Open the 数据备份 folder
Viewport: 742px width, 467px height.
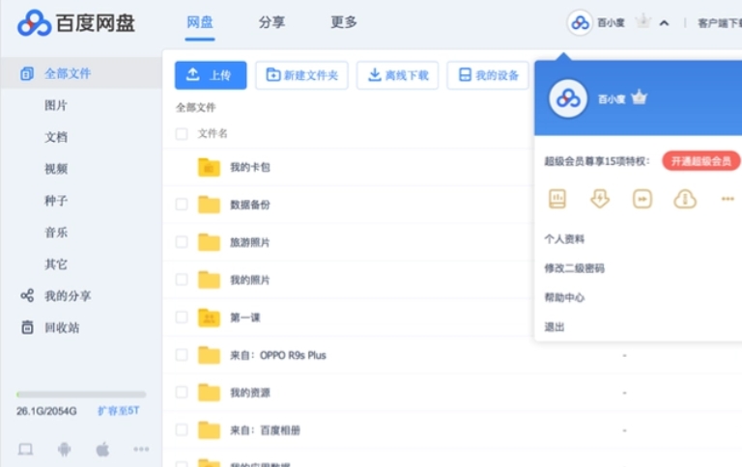(250, 205)
